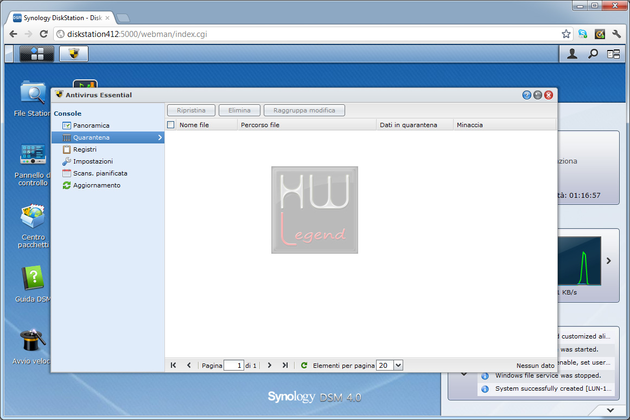Open the DSM main menu button
The image size is (630, 420).
[36, 53]
